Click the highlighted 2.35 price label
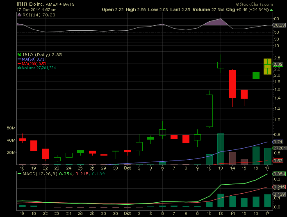This screenshot has width=287, height=217. tap(278, 64)
